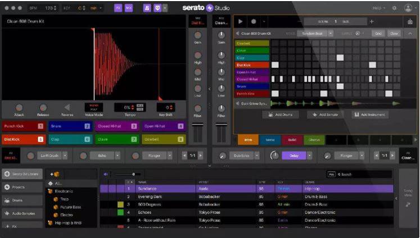
Task: Open the Lo-Fi Crush effect dropdown
Action: 65,155
